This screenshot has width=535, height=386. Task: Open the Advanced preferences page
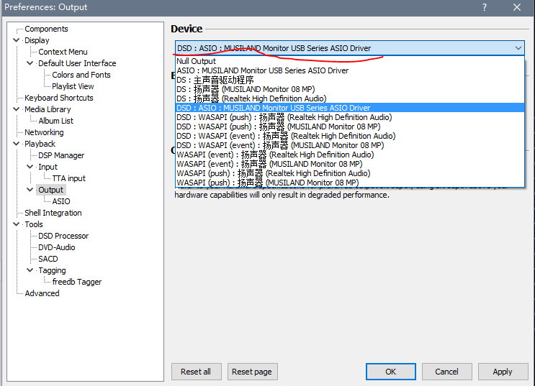[42, 293]
